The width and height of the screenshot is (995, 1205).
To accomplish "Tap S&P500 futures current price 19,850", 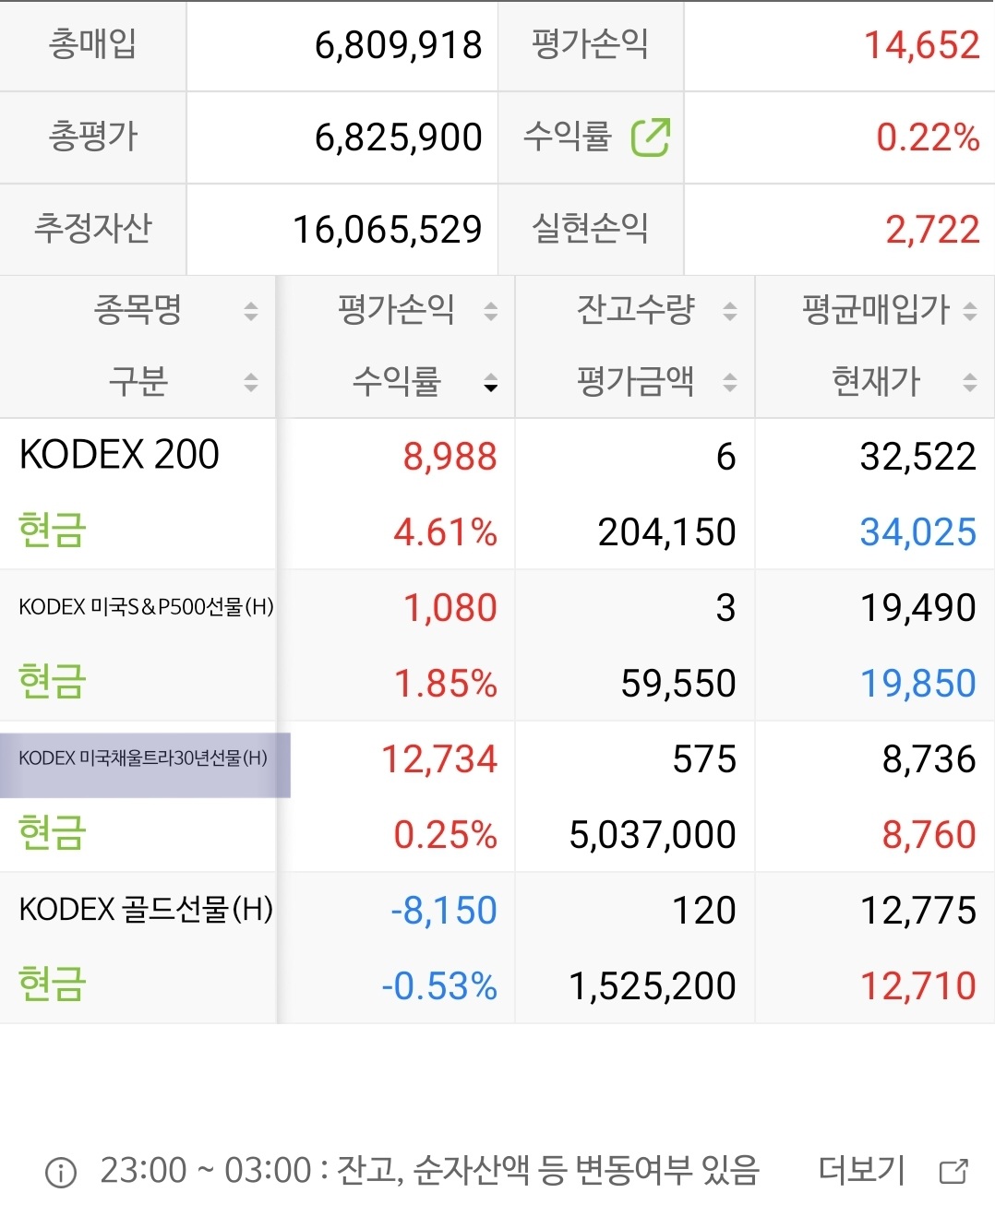I will coord(917,684).
